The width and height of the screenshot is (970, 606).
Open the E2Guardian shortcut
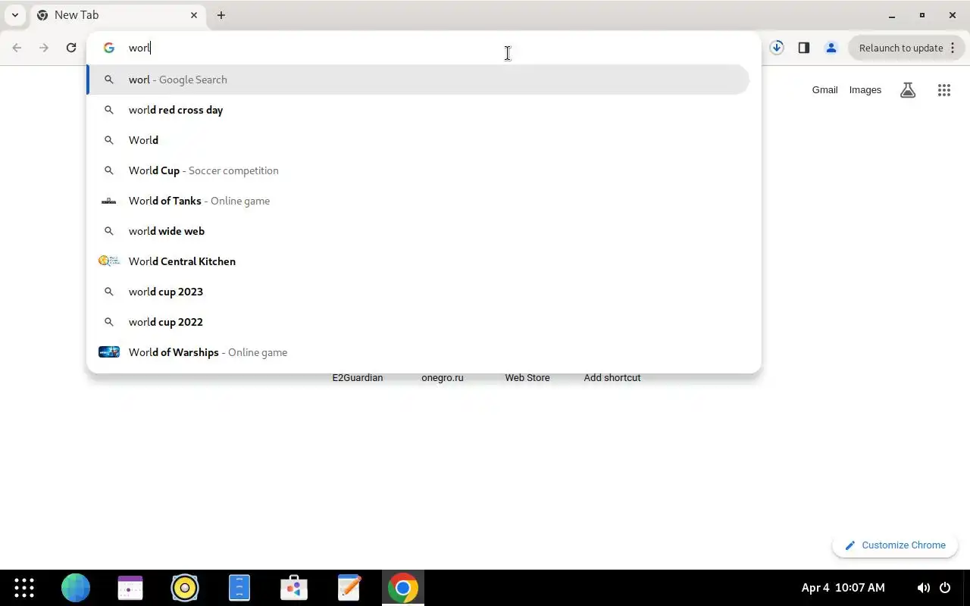click(358, 377)
